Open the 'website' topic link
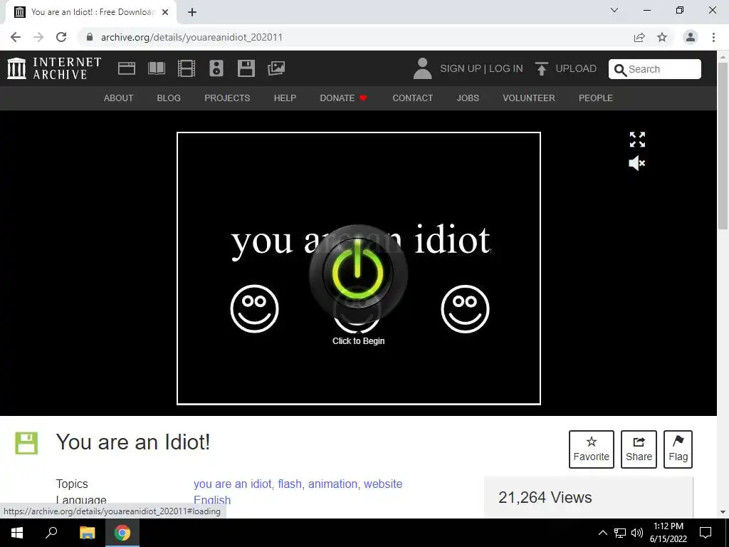Image resolution: width=729 pixels, height=547 pixels. pyautogui.click(x=383, y=484)
